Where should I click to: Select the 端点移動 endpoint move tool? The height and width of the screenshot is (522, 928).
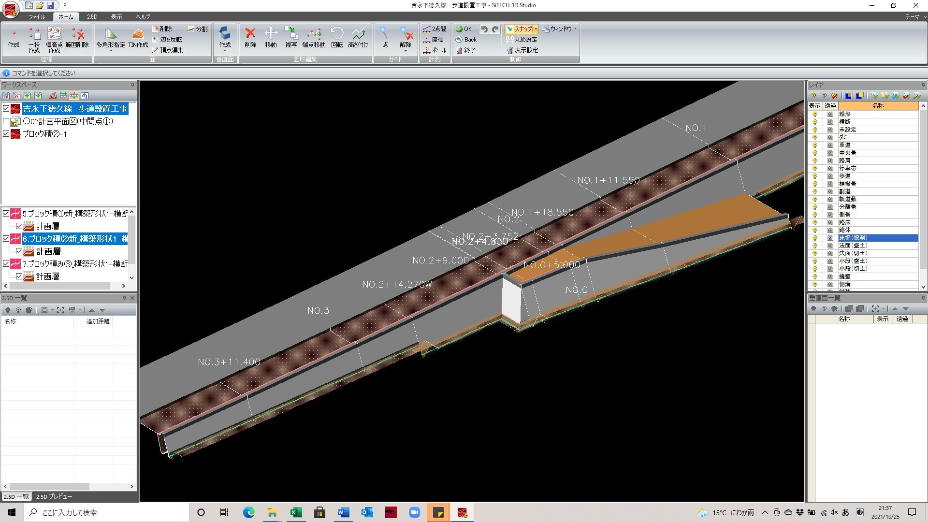pyautogui.click(x=314, y=35)
